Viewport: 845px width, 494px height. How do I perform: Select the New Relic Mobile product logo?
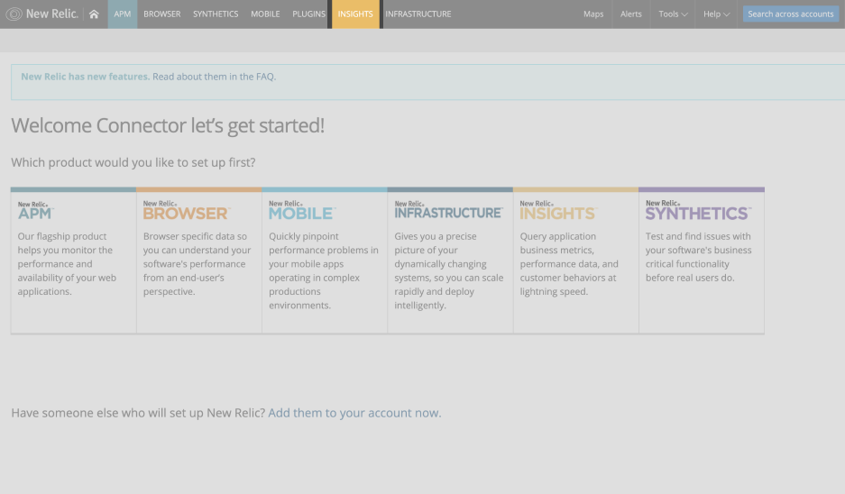tap(301, 211)
